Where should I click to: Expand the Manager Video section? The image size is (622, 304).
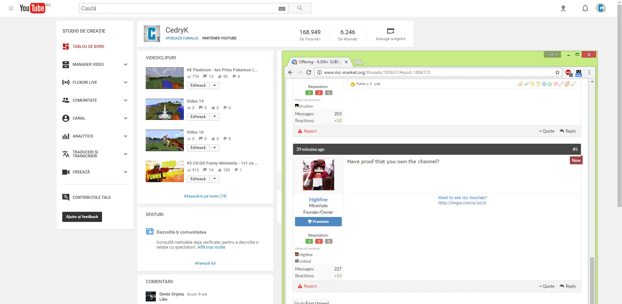coord(126,65)
